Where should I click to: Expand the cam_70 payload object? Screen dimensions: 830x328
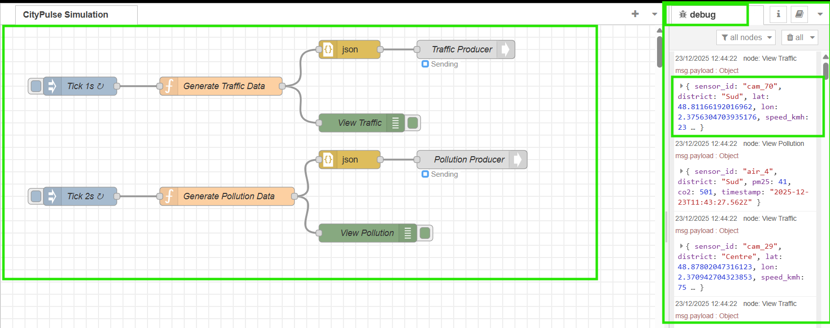click(x=681, y=86)
